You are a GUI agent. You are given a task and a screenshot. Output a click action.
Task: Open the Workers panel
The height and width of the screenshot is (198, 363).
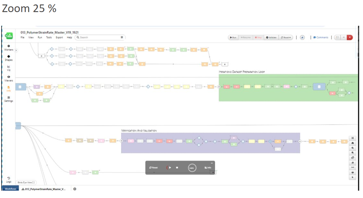(9, 48)
